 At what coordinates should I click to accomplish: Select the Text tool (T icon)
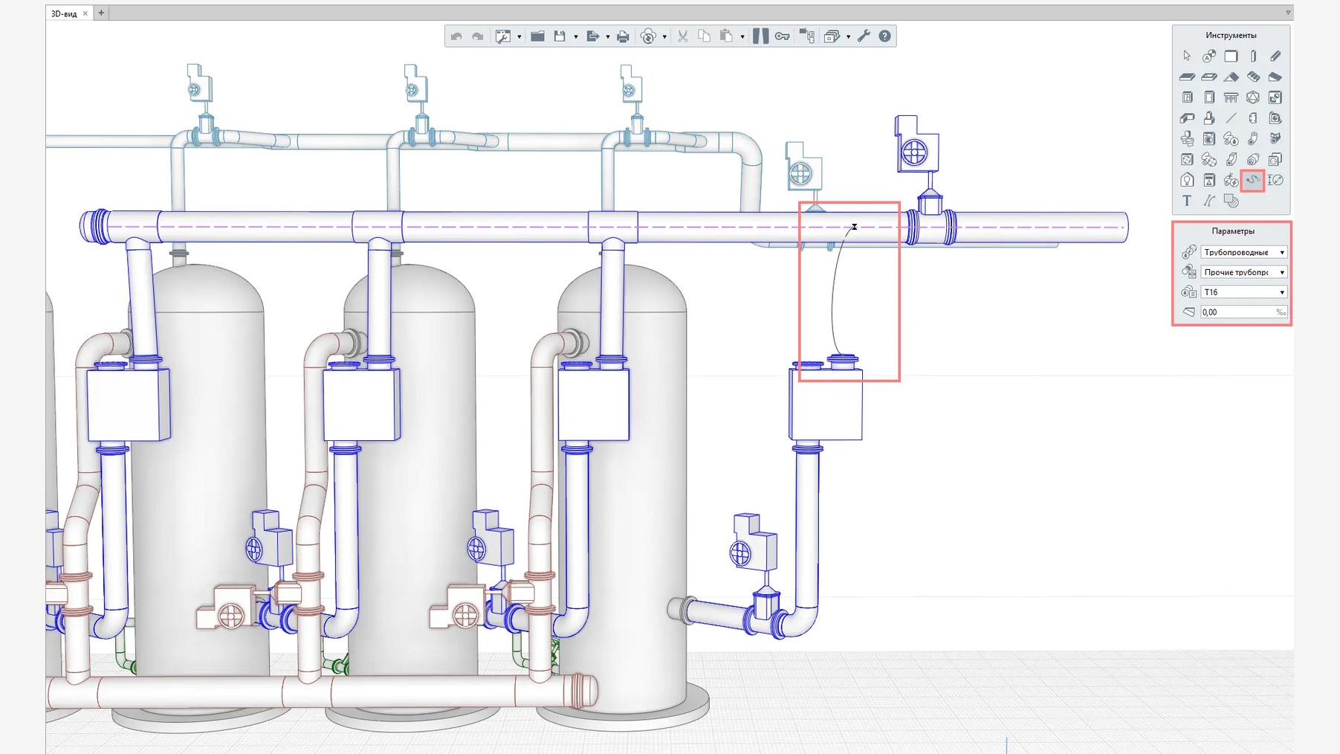[x=1186, y=201]
